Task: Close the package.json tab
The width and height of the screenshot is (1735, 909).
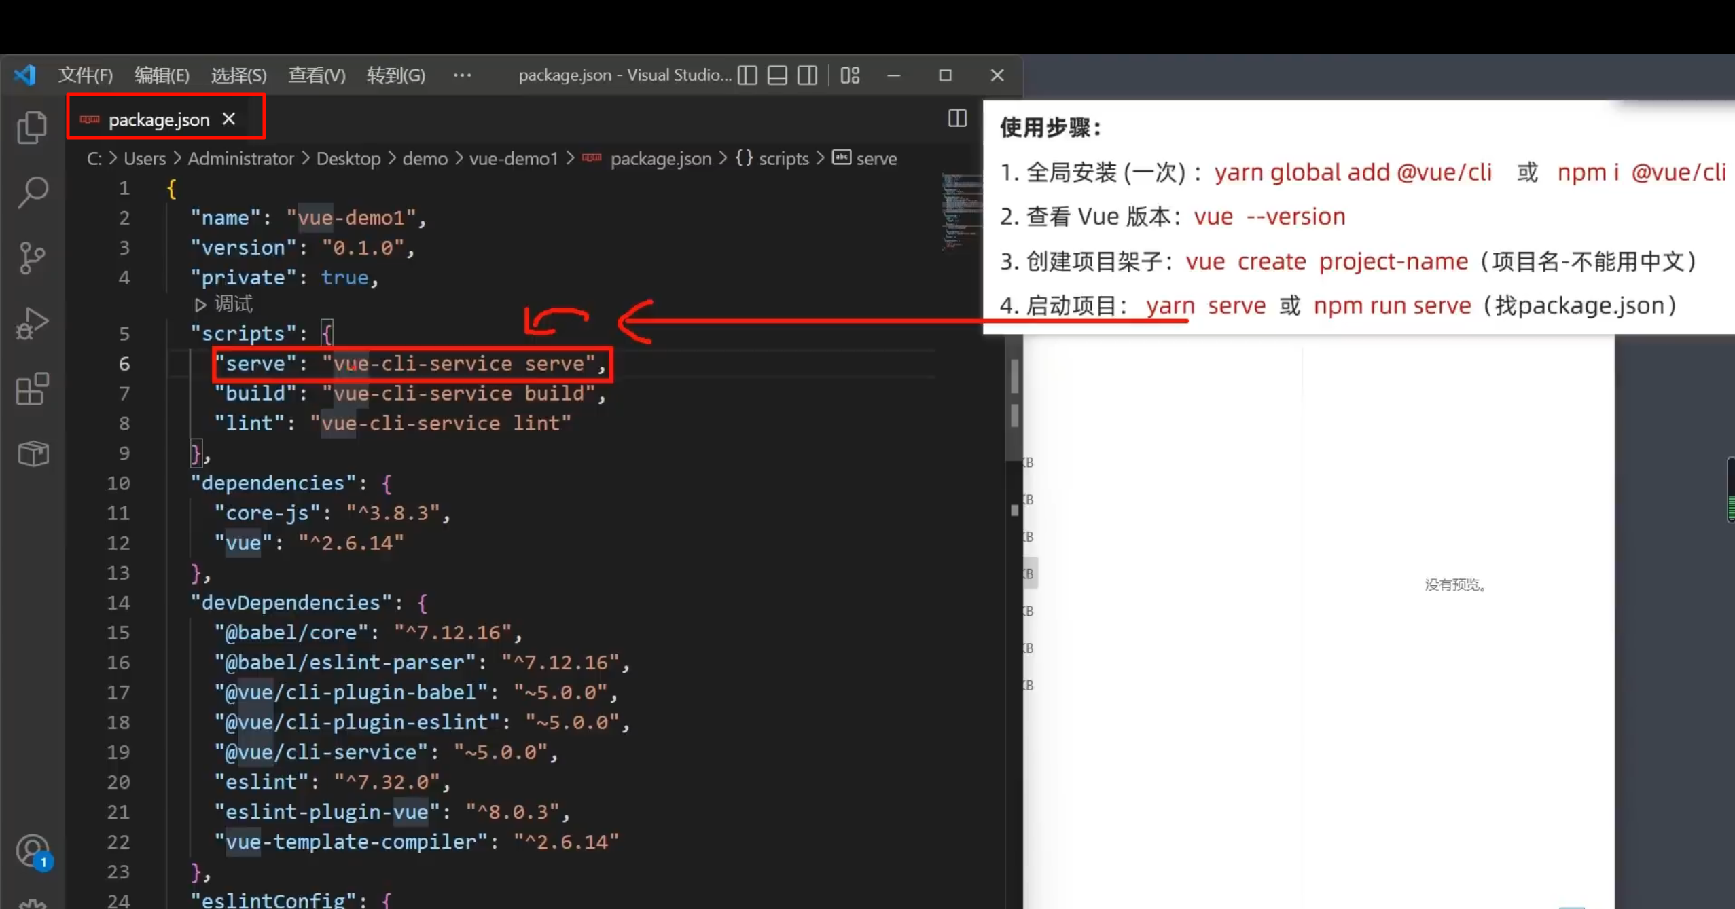Action: click(x=229, y=119)
